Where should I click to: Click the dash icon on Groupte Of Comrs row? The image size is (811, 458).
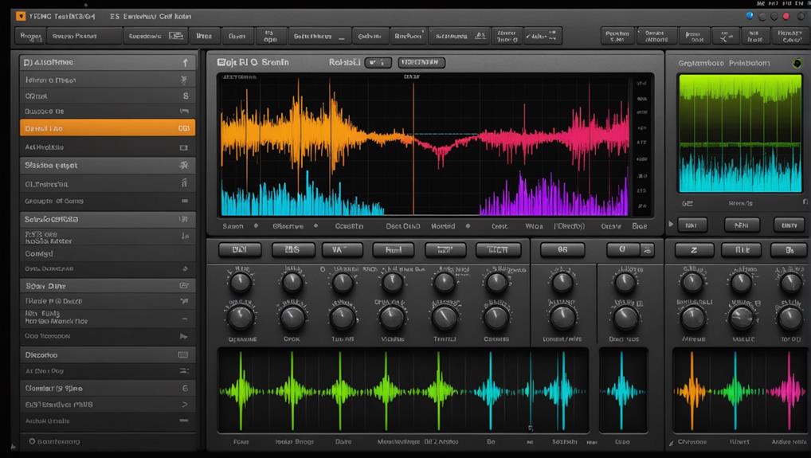click(185, 201)
